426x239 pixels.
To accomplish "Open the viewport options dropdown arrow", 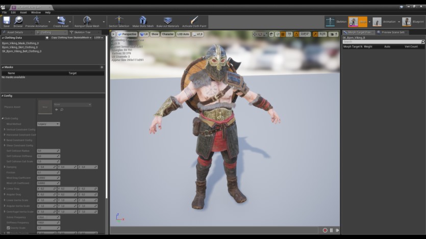I will coord(113,34).
